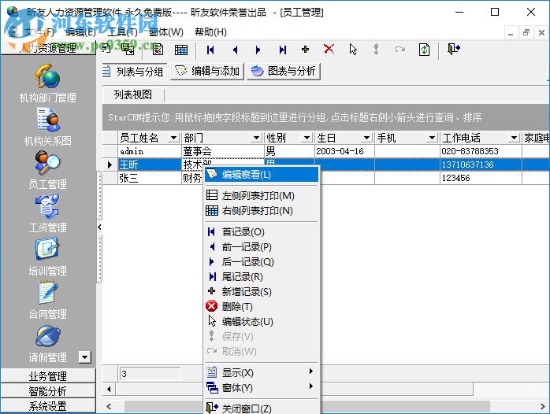Viewport: 550px width, 414px height.
Task: Click birthday cell 2003-04-16
Action: tap(344, 151)
